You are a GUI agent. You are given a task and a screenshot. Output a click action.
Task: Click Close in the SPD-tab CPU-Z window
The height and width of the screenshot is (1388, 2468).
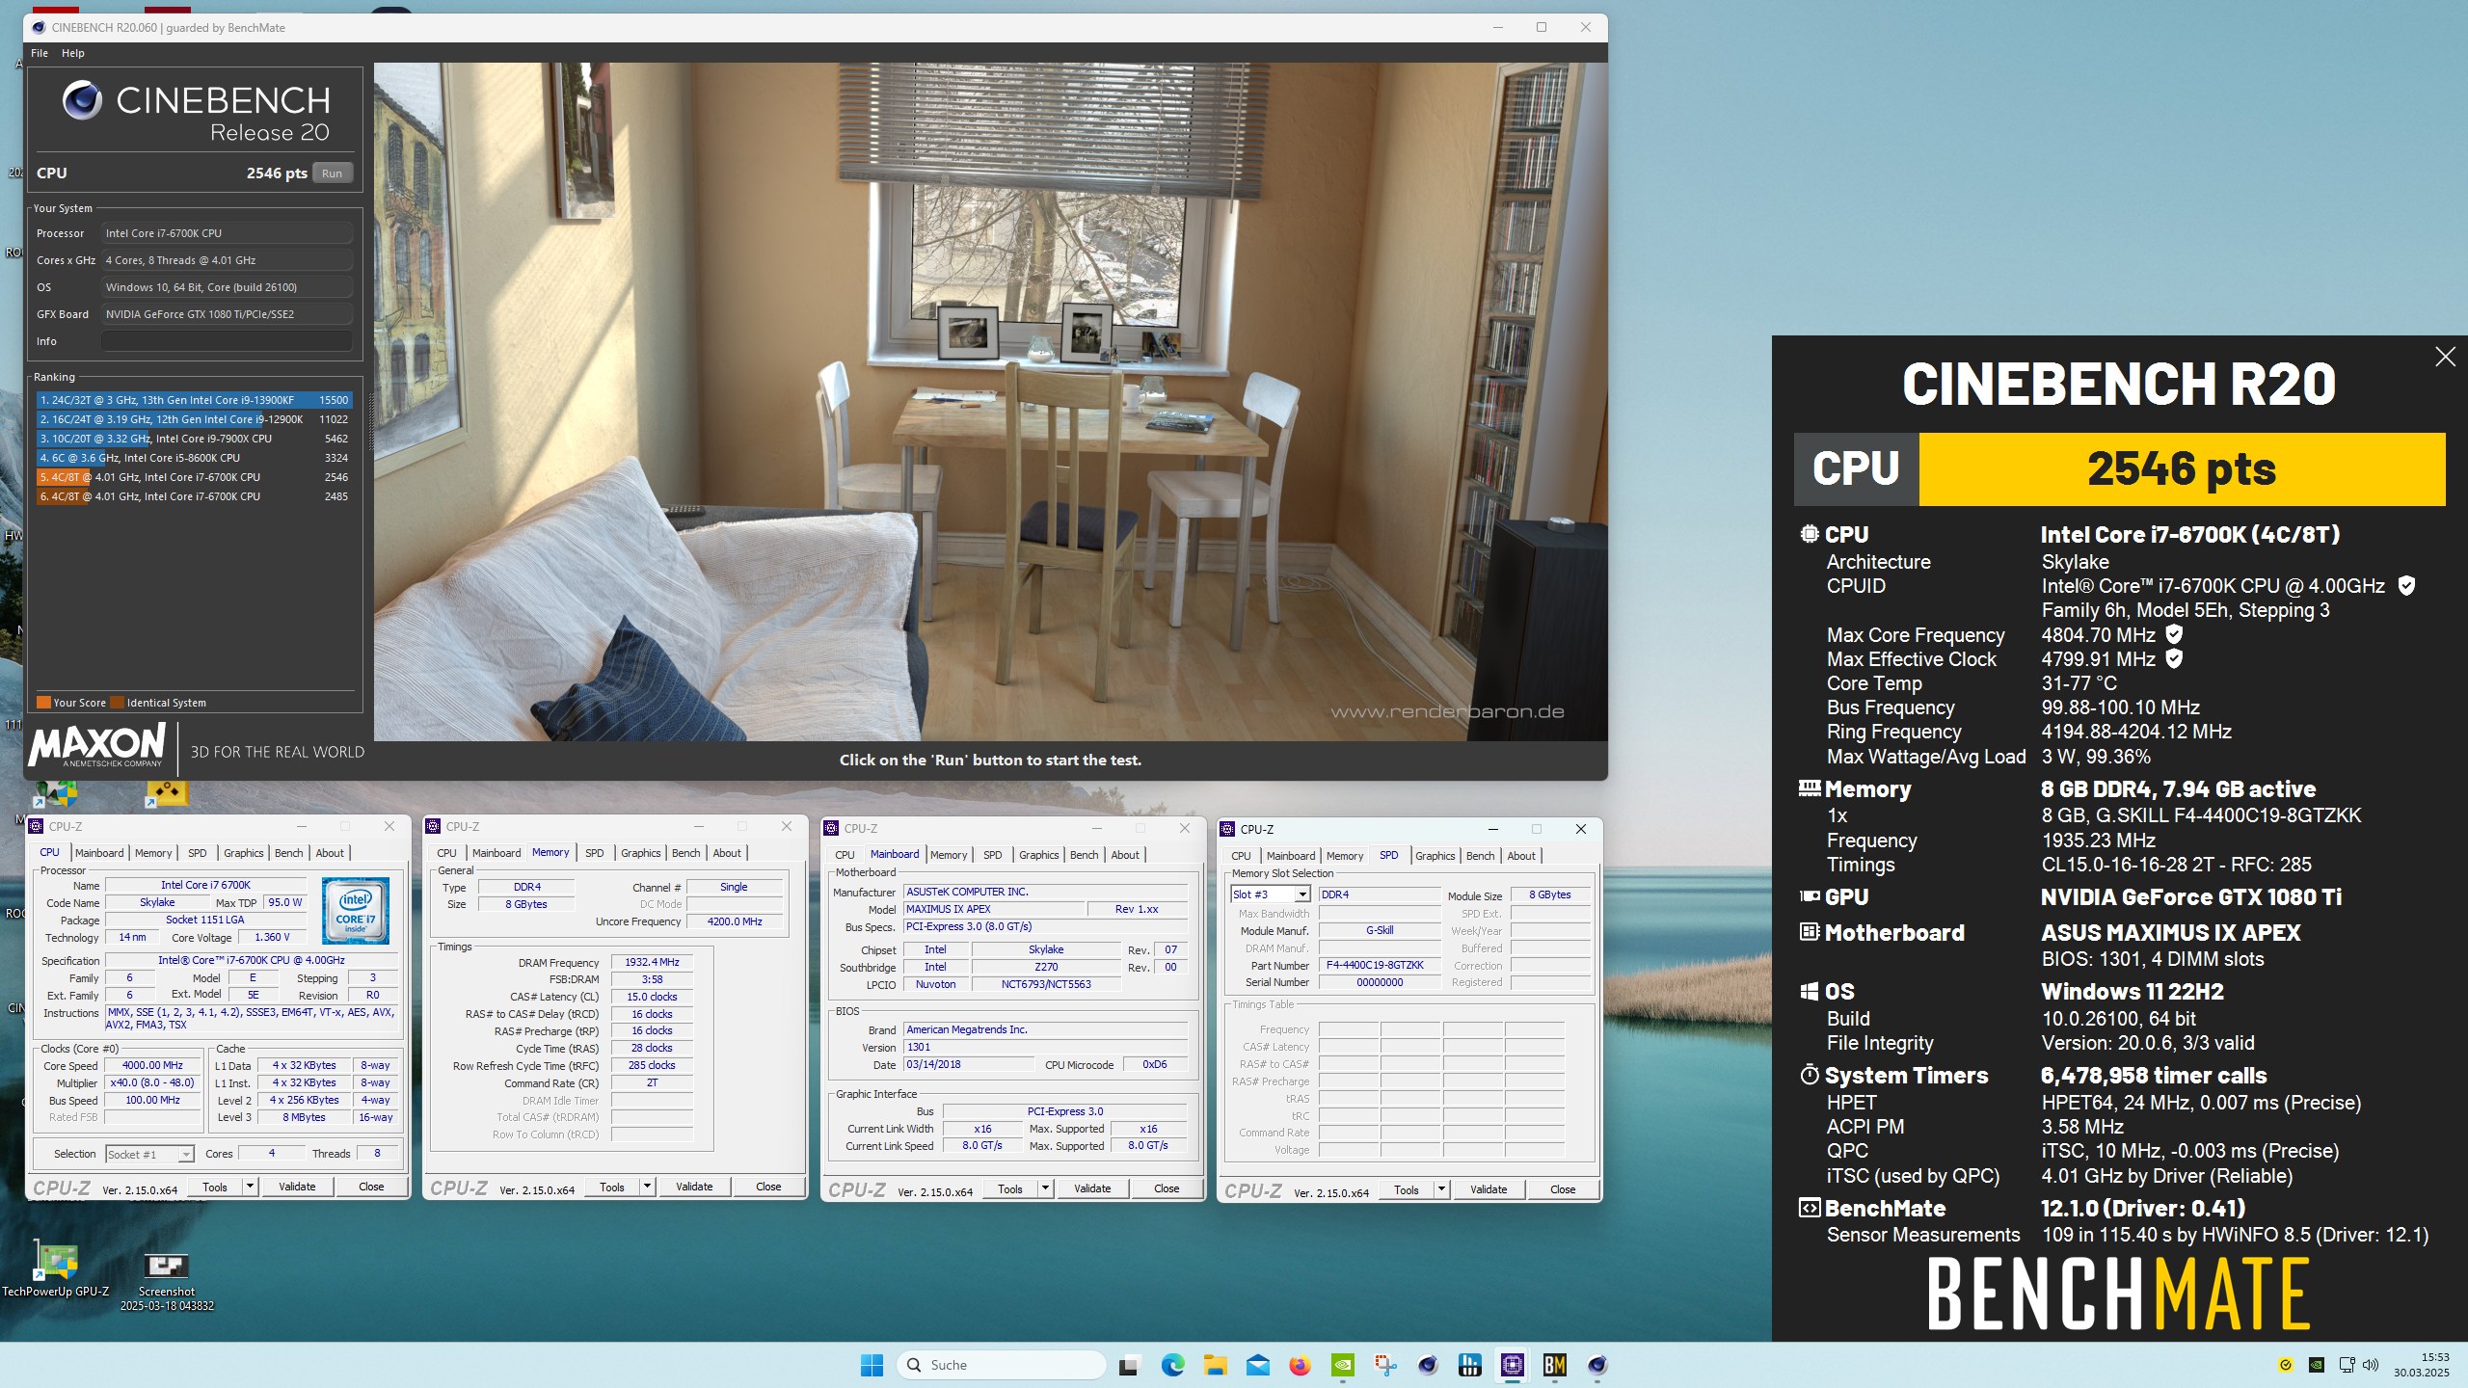(1563, 1189)
